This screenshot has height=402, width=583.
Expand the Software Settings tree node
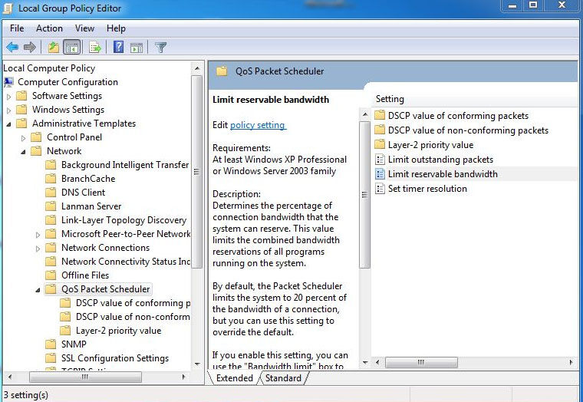(9, 97)
